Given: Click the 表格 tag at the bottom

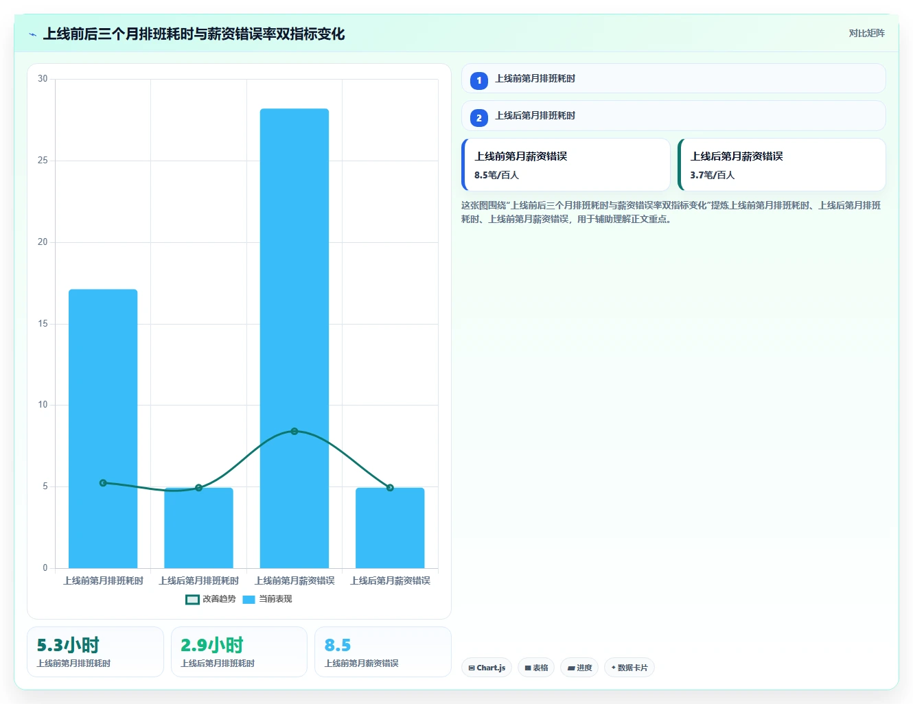Looking at the screenshot, I should tap(536, 668).
